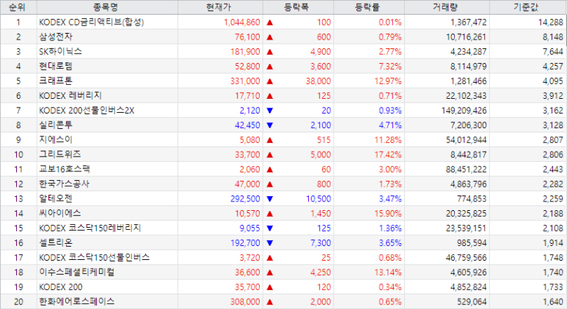Screen dimensions: 567x309
Task: Click current price 331,000 for 크래프톤
Action: tap(245, 81)
